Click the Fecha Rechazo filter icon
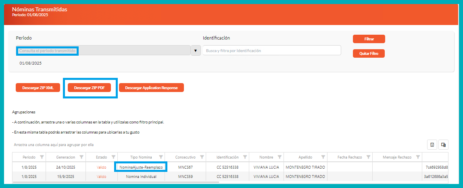 click(368, 157)
